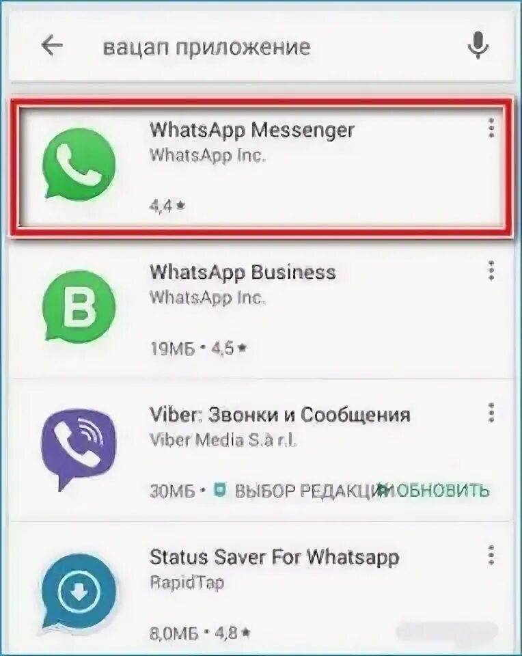Click the RapidTap developer name
The width and height of the screenshot is (522, 656).
pyautogui.click(x=187, y=583)
